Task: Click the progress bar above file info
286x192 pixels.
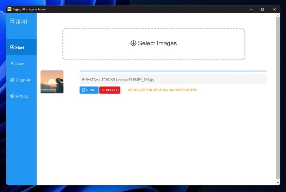Action: [173, 71]
